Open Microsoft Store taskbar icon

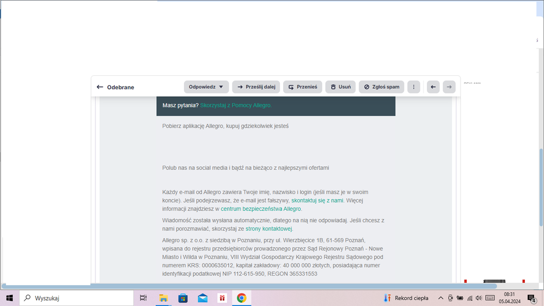(183, 298)
